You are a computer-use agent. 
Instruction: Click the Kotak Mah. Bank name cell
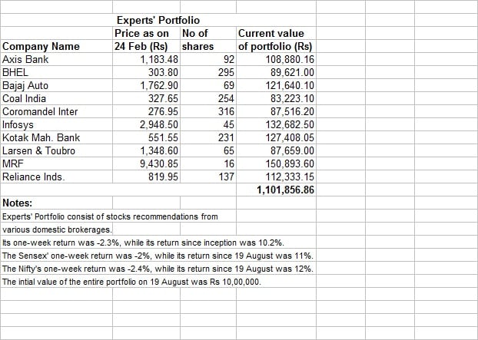point(56,138)
